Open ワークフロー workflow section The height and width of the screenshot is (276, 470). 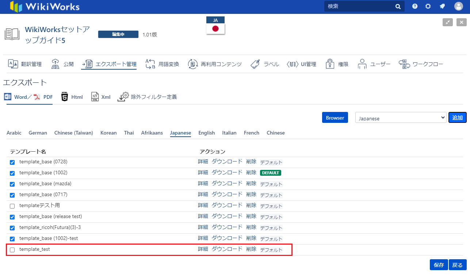pos(421,64)
